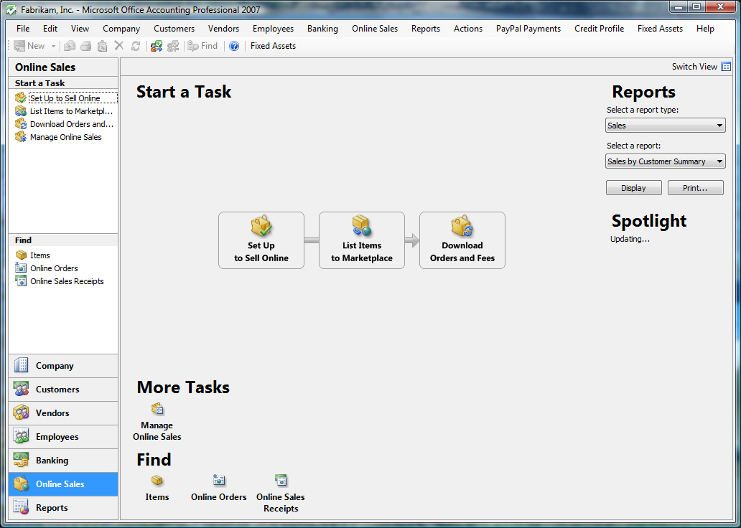741x528 pixels.
Task: Switch to the Employees navigation pane
Action: tap(63, 436)
